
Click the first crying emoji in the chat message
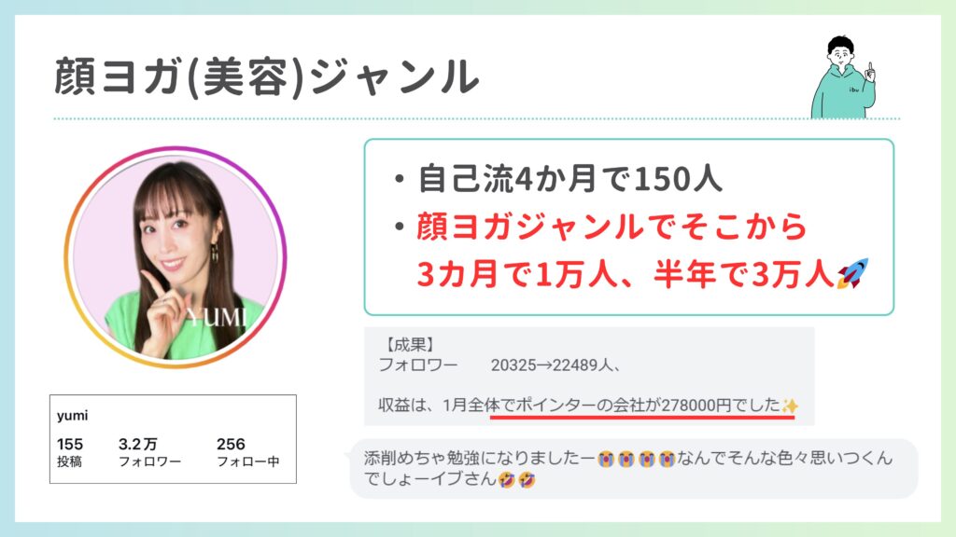[x=605, y=459]
